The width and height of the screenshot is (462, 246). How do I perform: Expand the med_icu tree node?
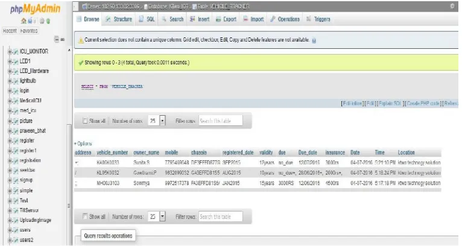(10, 111)
